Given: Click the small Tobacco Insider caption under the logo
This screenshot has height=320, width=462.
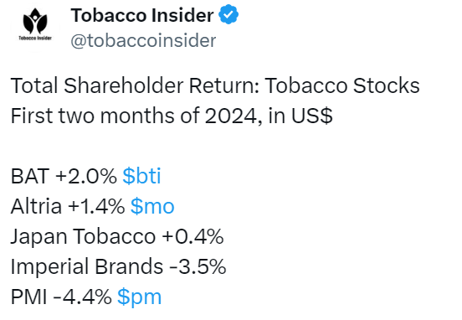Looking at the screenshot, I should (x=35, y=38).
